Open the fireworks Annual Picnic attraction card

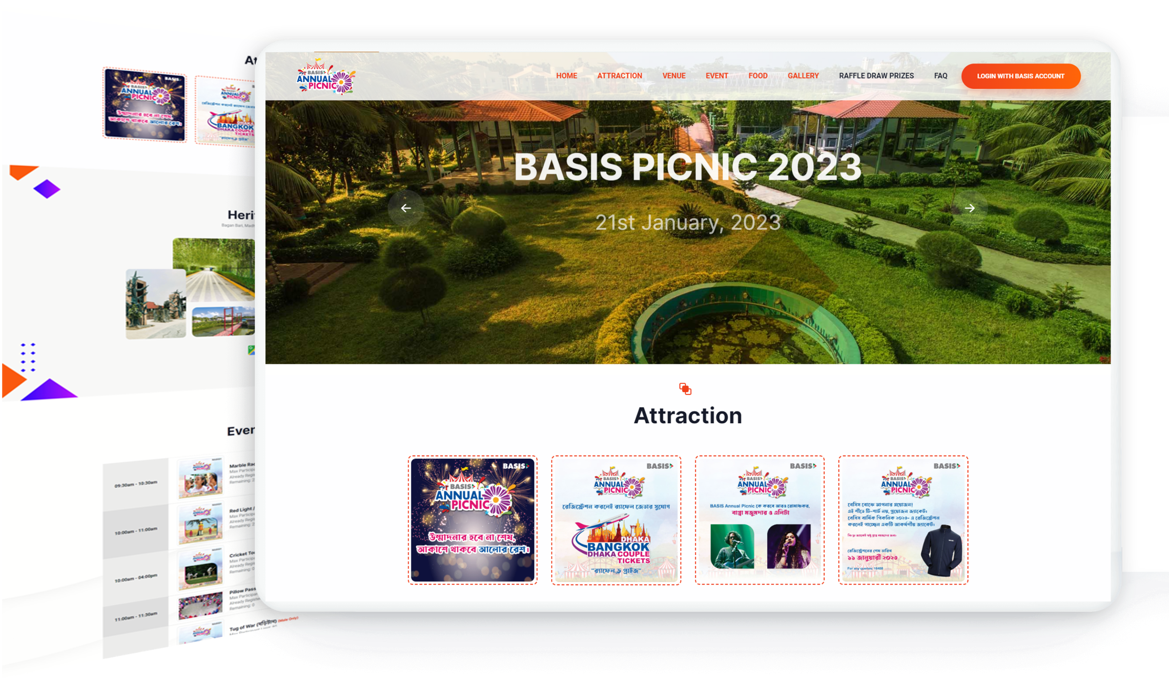472,519
